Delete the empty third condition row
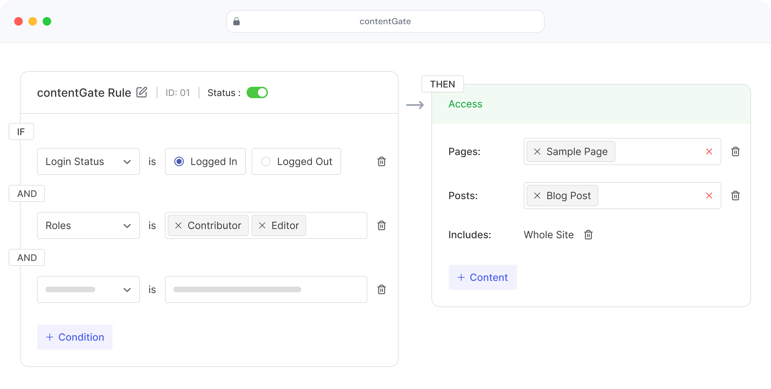771x389 pixels. [382, 289]
